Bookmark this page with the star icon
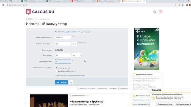 tap(183, 5)
